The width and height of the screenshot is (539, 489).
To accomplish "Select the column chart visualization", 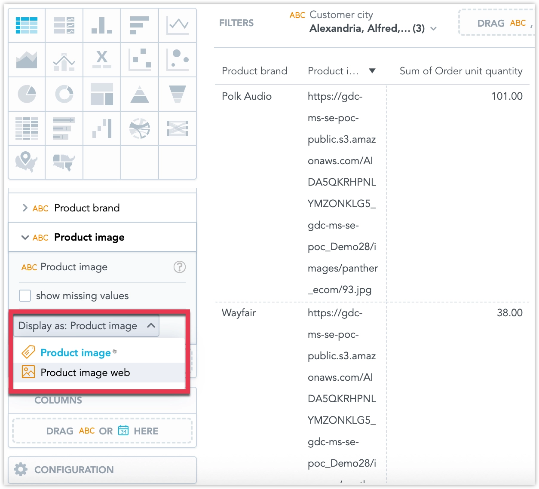I will click(x=102, y=25).
